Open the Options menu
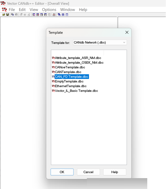Image resolution: width=167 pixels, height=189 pixels. (49, 10)
